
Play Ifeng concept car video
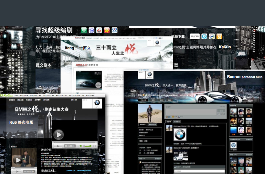click(98, 85)
